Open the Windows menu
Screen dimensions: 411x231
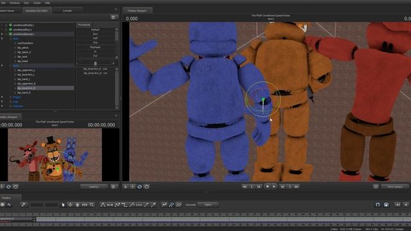pos(15,3)
